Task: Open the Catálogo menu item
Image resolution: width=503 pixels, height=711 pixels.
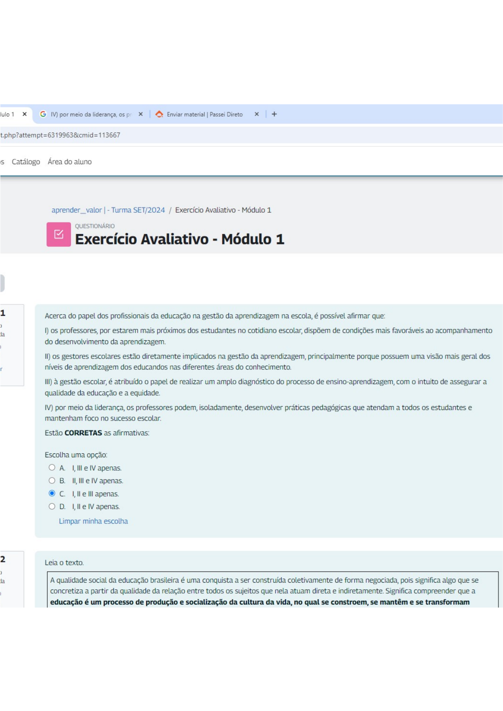Action: coord(26,162)
